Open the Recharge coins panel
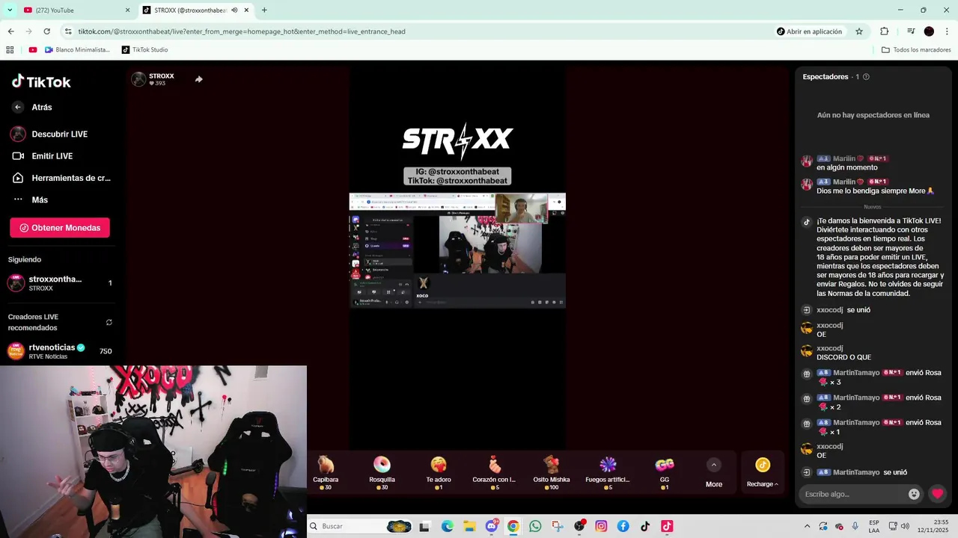Viewport: 958px width, 538px height. coord(762,473)
